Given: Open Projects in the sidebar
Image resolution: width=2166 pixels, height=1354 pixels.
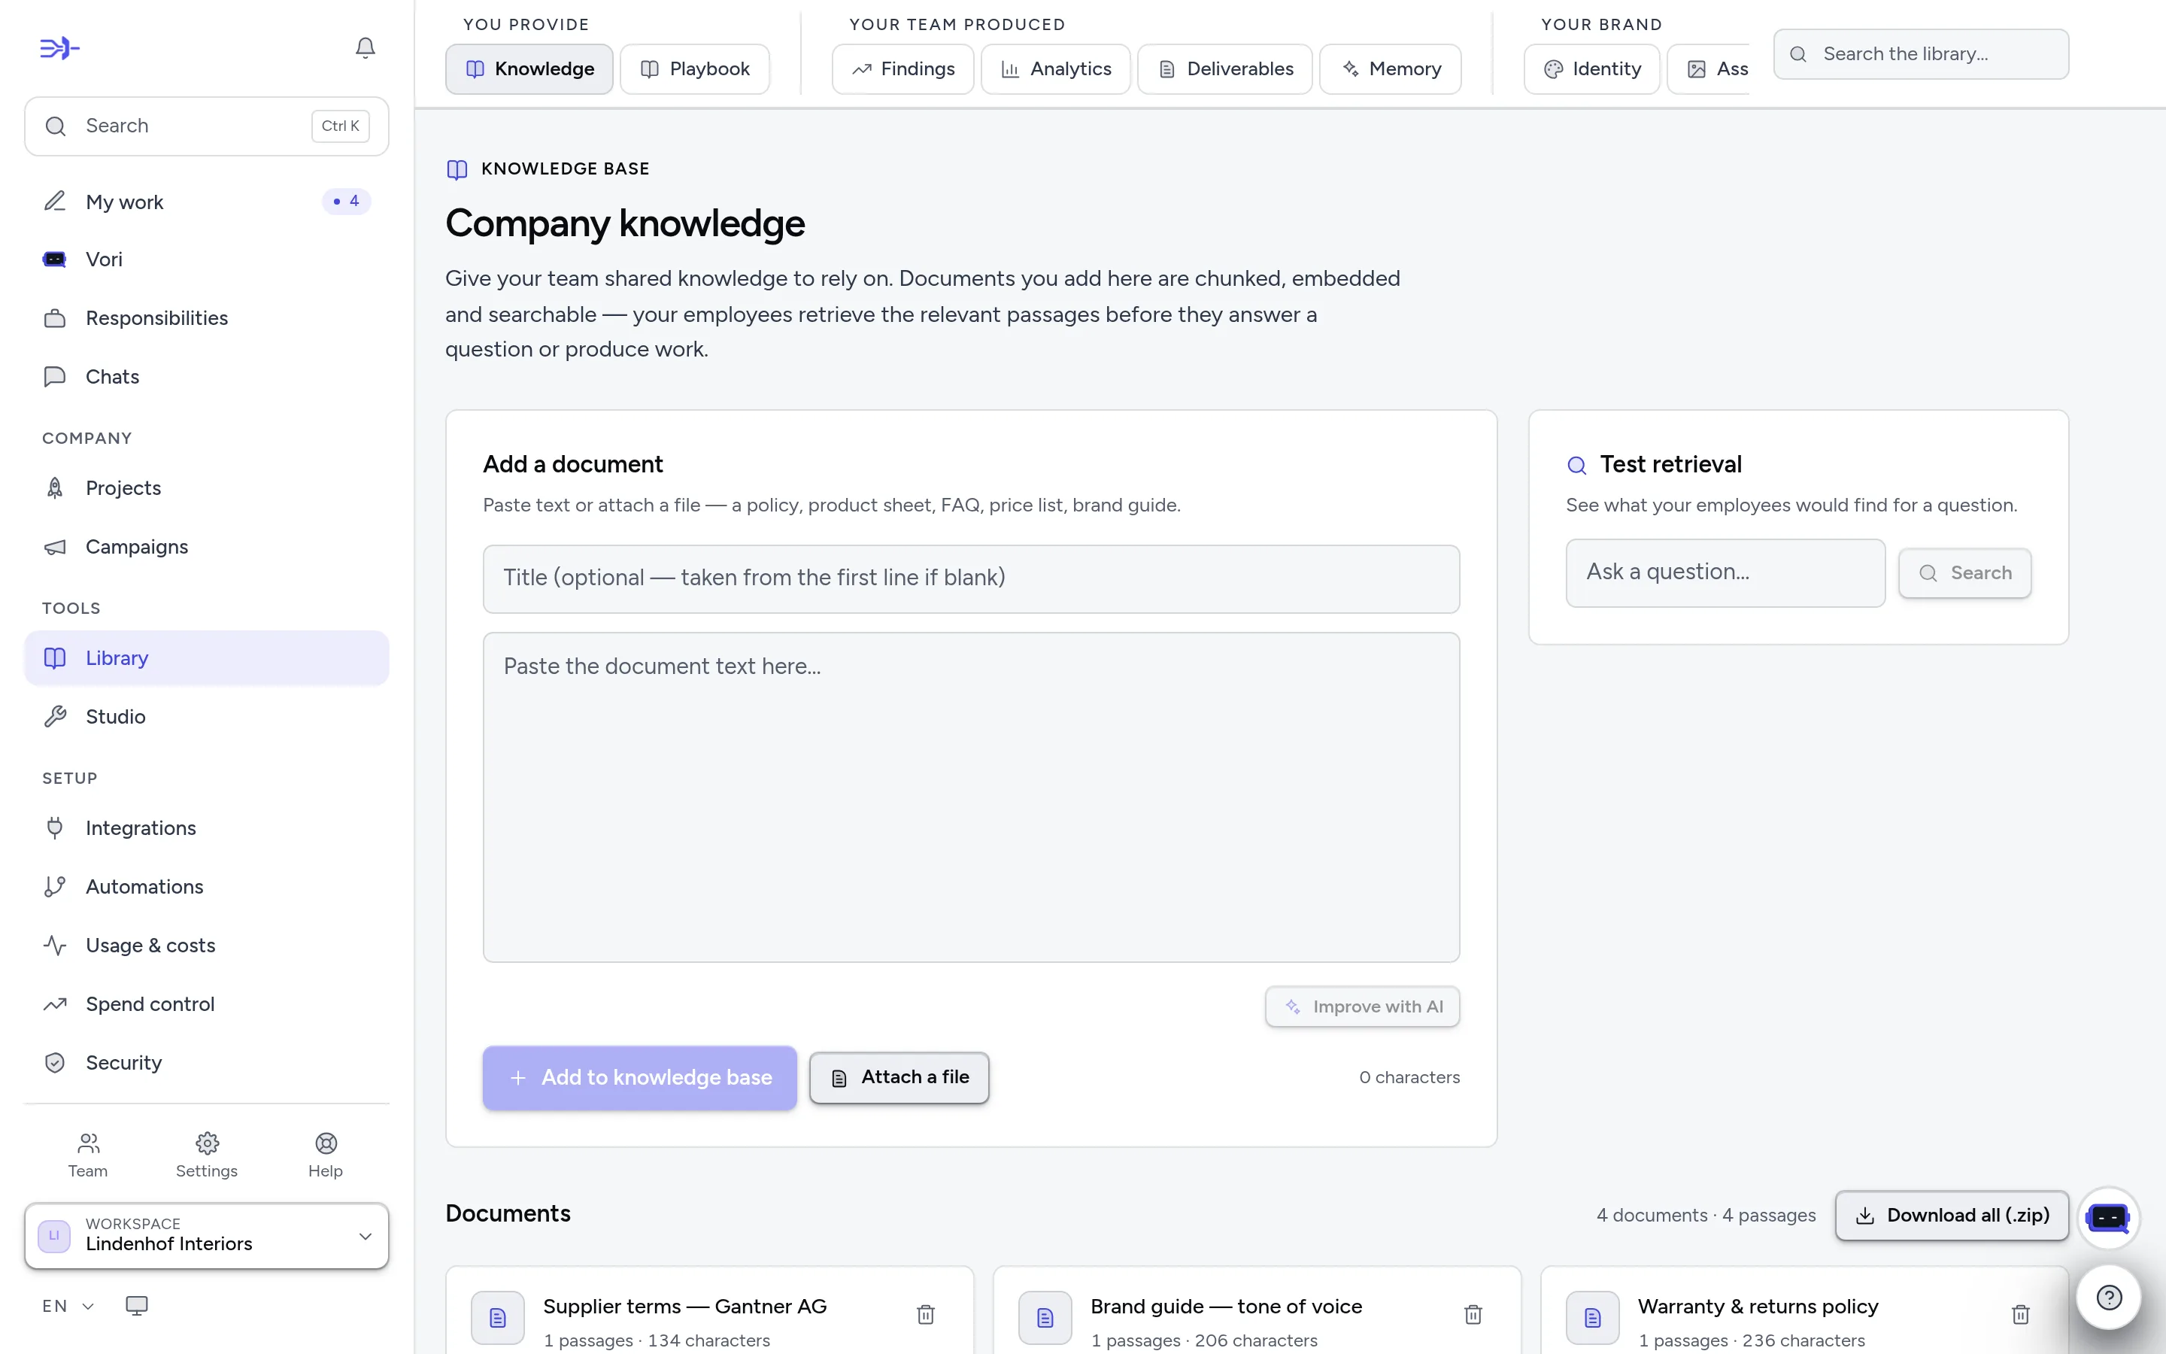Looking at the screenshot, I should (x=207, y=488).
